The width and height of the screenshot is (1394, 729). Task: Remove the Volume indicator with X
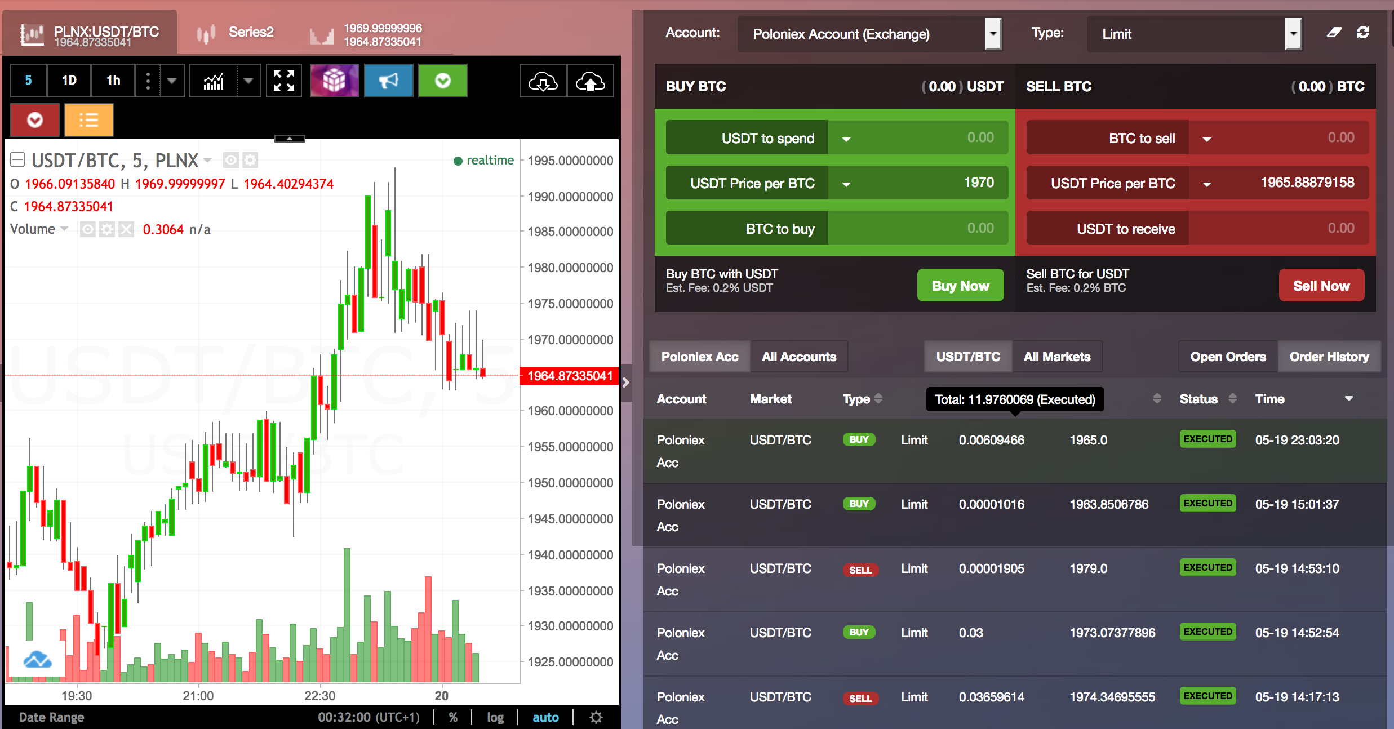126,229
